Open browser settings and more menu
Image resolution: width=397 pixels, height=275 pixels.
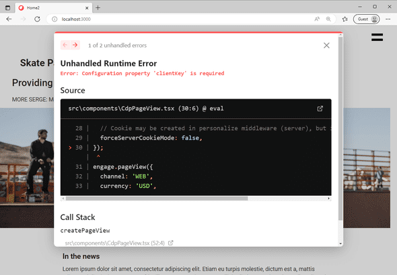tap(388, 19)
